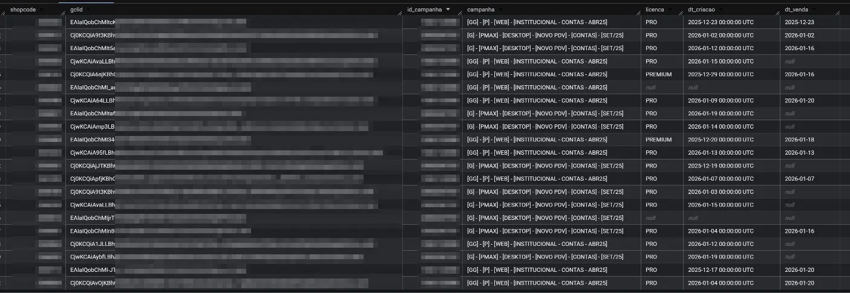850x293 pixels.
Task: Select gclid cell starting EAIaIQobChMIn8
Action: [x=234, y=231]
